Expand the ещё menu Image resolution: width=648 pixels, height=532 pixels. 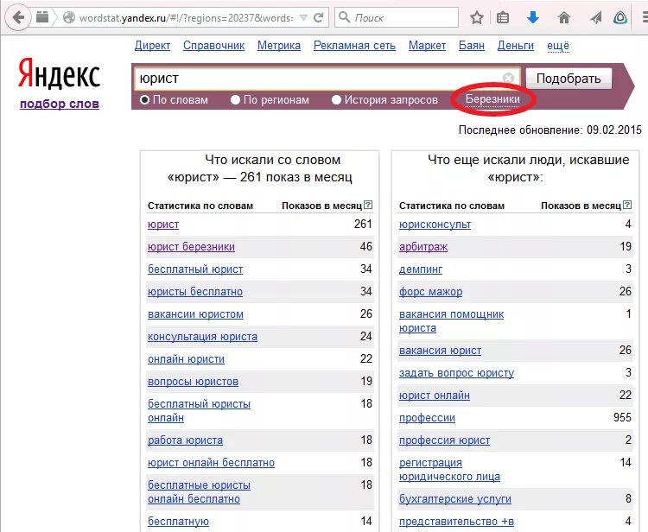click(558, 46)
